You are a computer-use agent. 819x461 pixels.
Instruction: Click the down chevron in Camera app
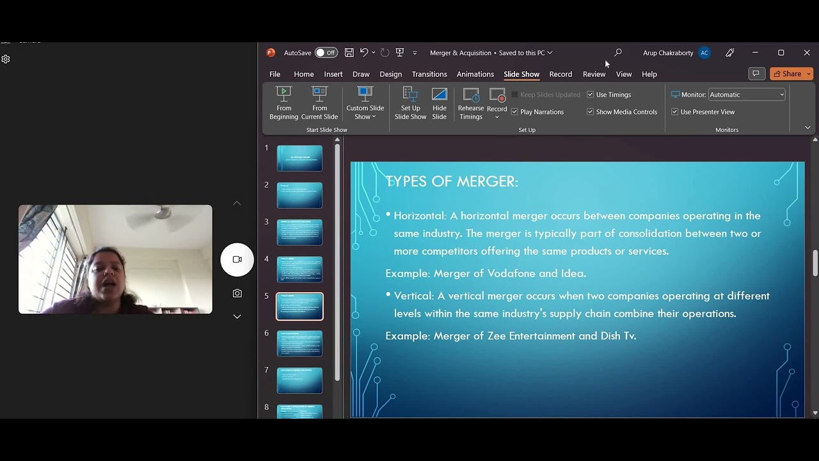pos(237,316)
